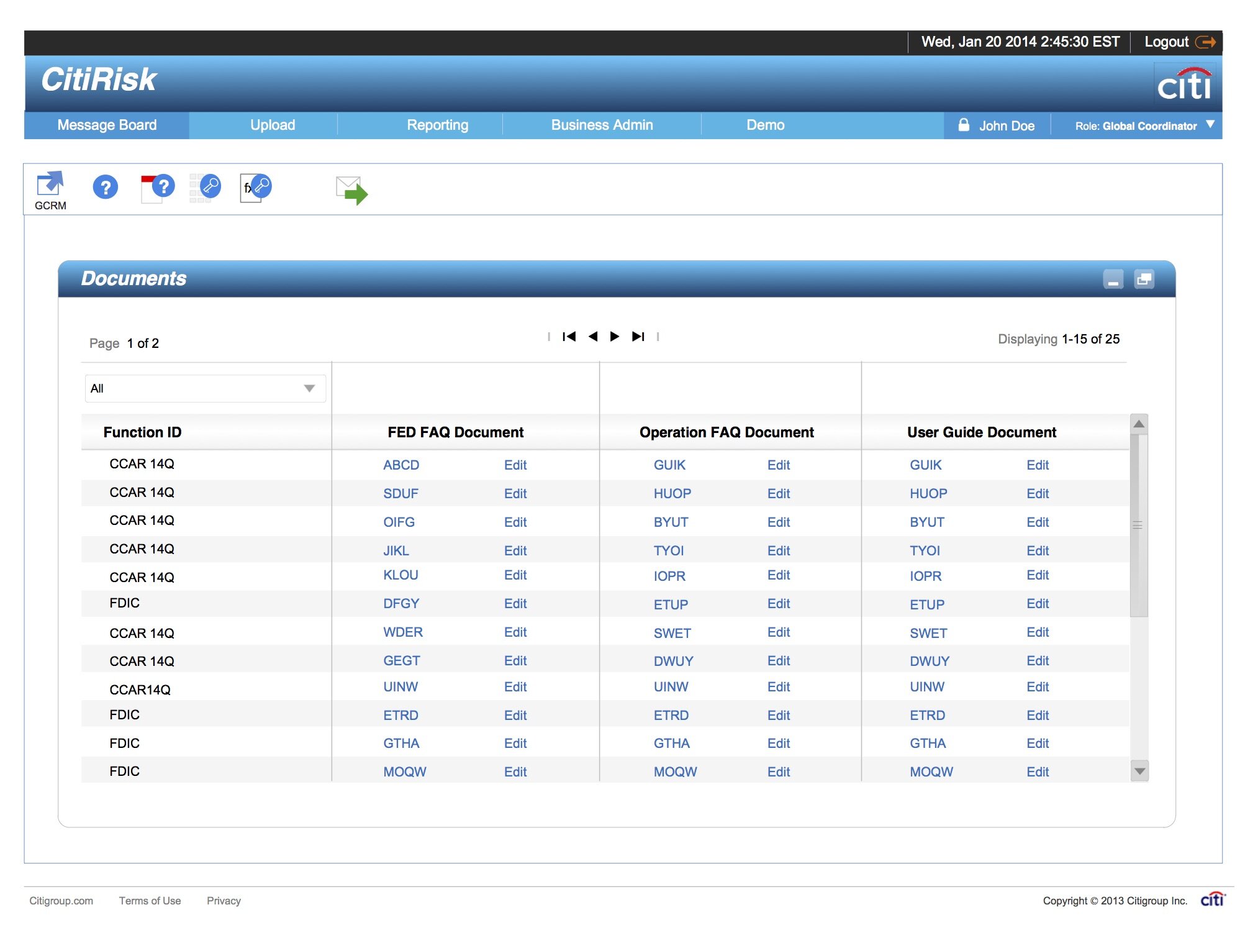The height and width of the screenshot is (938, 1258).
Task: Open FED FAQ document DFGY
Action: (x=401, y=603)
